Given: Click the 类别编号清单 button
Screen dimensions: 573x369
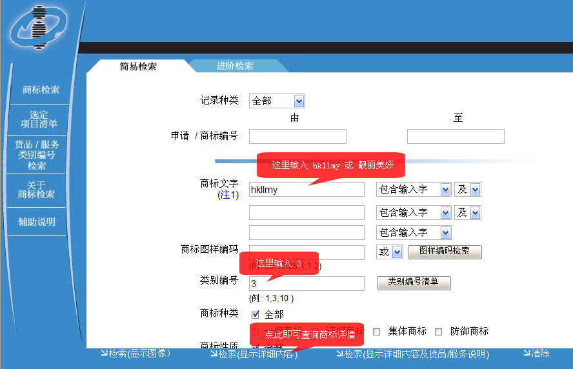Looking at the screenshot, I should (x=413, y=283).
